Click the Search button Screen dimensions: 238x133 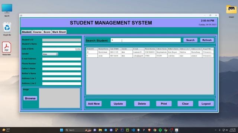tap(190, 40)
